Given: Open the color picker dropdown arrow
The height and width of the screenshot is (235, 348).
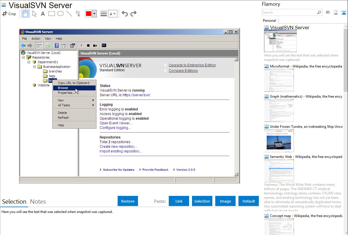Looking at the screenshot, I should pos(94,14).
